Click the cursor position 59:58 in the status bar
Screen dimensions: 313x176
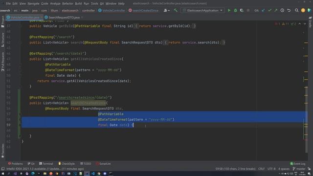point(235,169)
